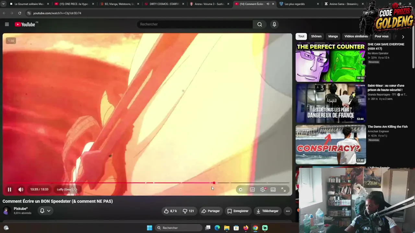
Task: Go forward with the browser forward arrow
Action: coord(12,13)
